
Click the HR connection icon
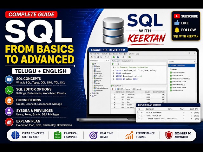(93, 64)
